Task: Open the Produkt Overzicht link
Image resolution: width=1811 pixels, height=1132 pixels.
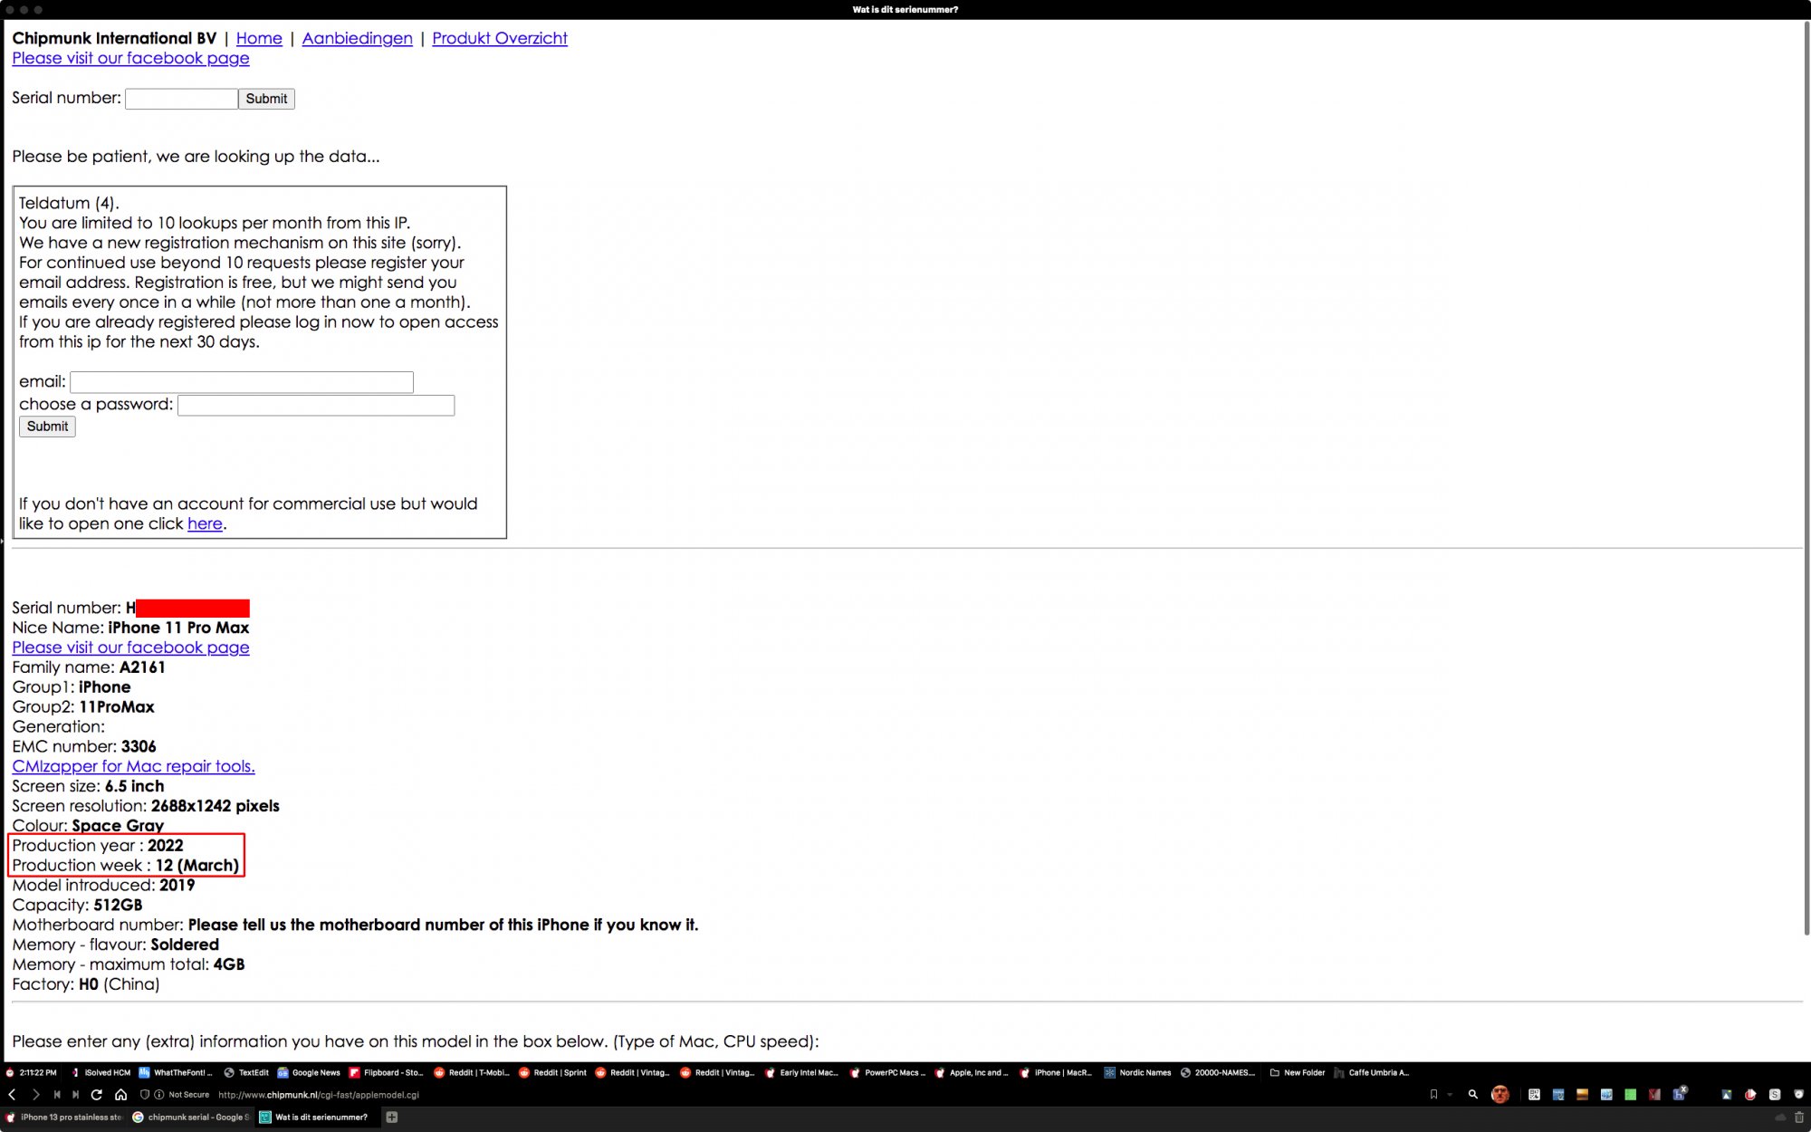Action: pos(499,38)
